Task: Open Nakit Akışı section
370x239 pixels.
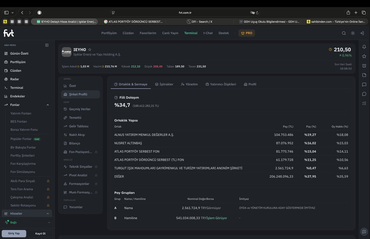Action: tap(77, 135)
